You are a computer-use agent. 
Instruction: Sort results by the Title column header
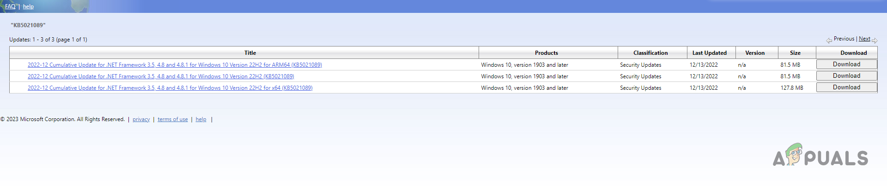(x=250, y=53)
